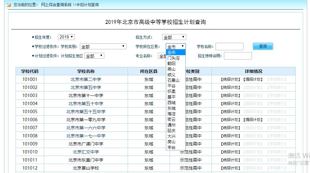Screen dimensions: 310x173
Task: Select 顺义 in the district list
Action: point(176,75)
